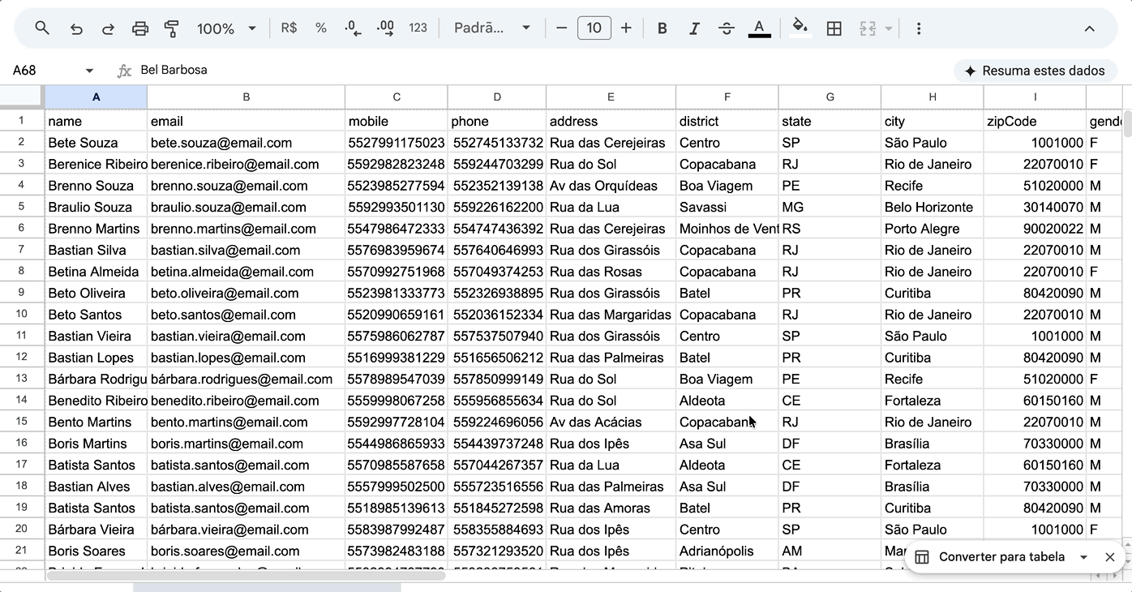The image size is (1132, 592).
Task: Click the cell Brasília in row 16
Action: point(933,444)
